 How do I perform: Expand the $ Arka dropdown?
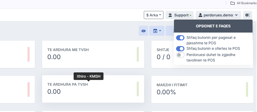(154, 15)
